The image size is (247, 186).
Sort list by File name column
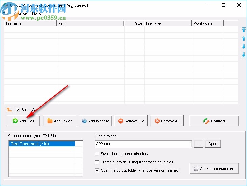30,23
